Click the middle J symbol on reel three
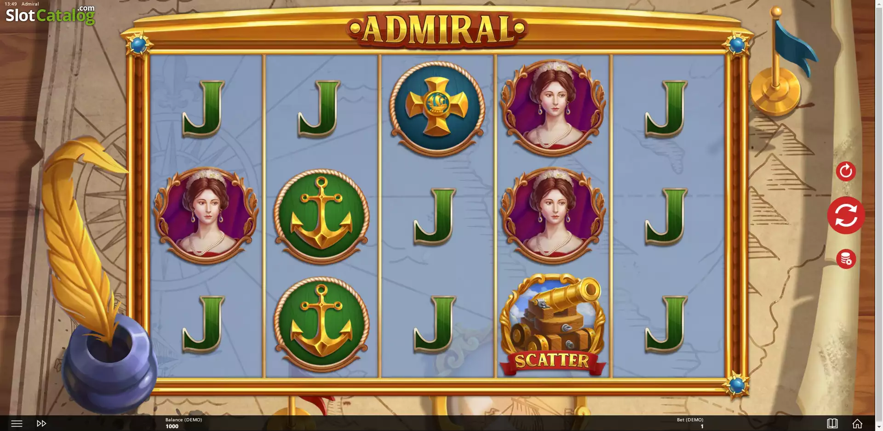 435,216
